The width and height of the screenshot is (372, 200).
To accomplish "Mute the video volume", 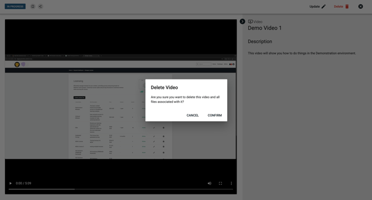I will (x=209, y=183).
